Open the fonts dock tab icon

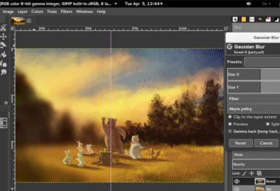pos(252,19)
